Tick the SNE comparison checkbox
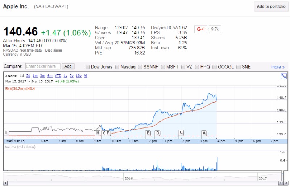The image size is (290, 187). (x=239, y=67)
